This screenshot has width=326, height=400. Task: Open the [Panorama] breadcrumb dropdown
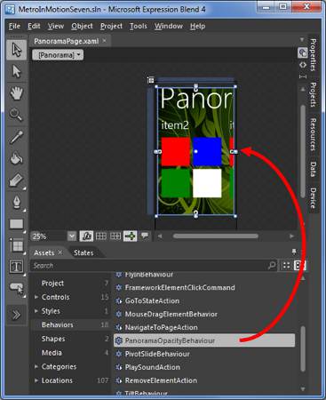58,55
